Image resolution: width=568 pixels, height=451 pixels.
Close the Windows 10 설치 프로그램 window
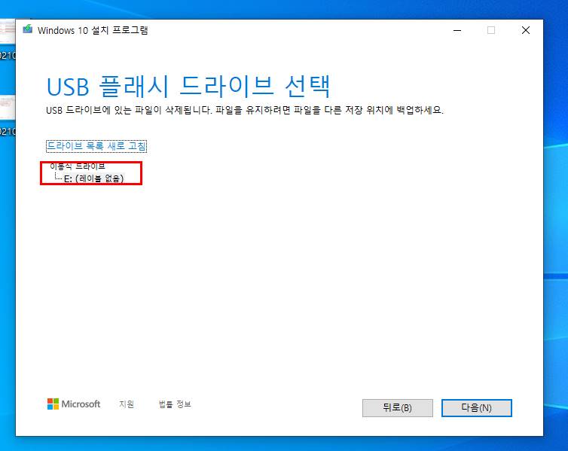[x=526, y=30]
